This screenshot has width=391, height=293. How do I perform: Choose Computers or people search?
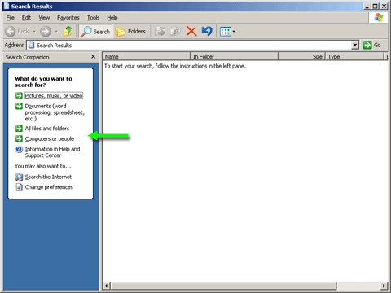(x=50, y=138)
